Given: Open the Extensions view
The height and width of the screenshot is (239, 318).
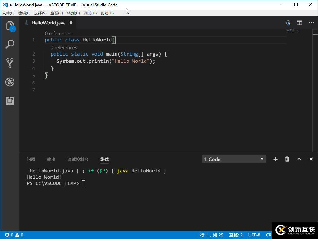Looking at the screenshot, I should click(10, 100).
